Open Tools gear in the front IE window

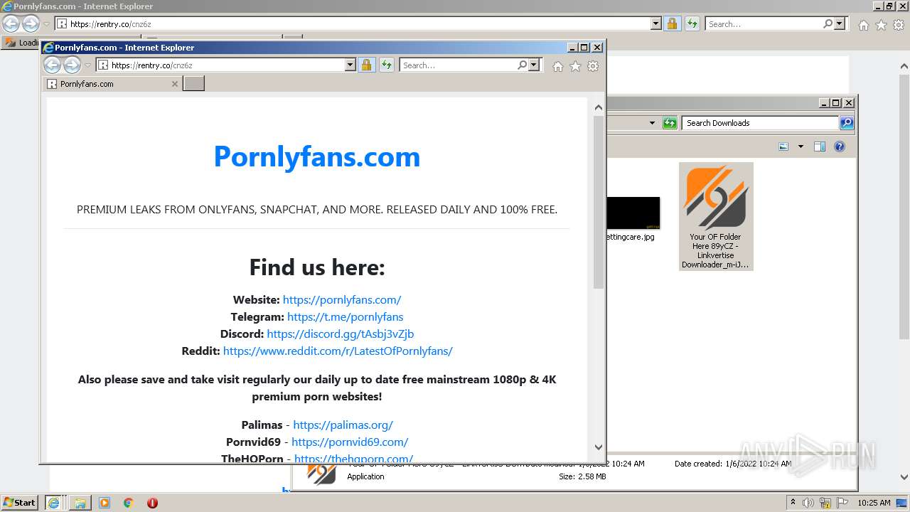tap(593, 66)
